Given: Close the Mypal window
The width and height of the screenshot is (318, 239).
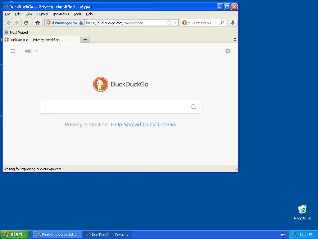Looking at the screenshot, I should coord(234,7).
